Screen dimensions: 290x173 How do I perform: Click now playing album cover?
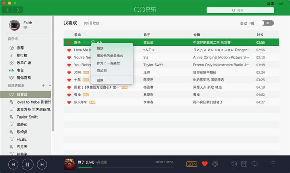70,164
